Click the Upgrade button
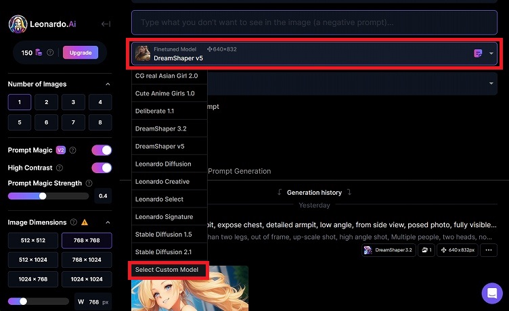 (x=81, y=53)
